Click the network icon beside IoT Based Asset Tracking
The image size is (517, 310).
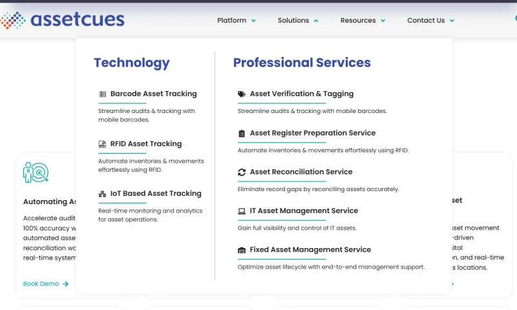102,194
